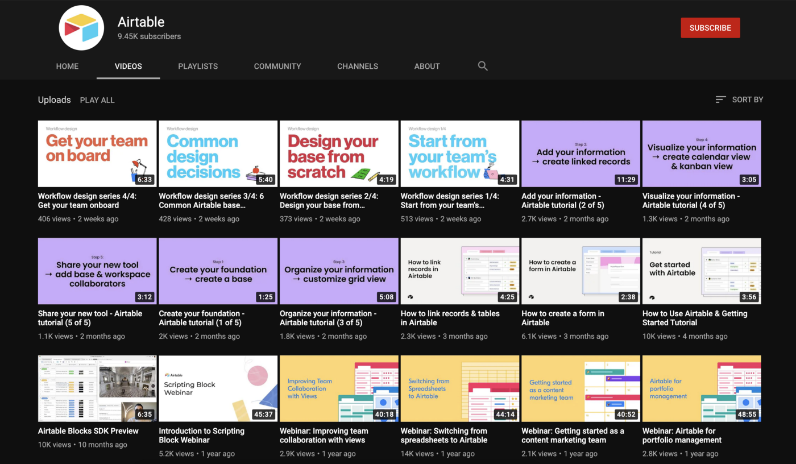Viewport: 796px width, 464px height.
Task: Open the Community tab
Action: (x=277, y=66)
